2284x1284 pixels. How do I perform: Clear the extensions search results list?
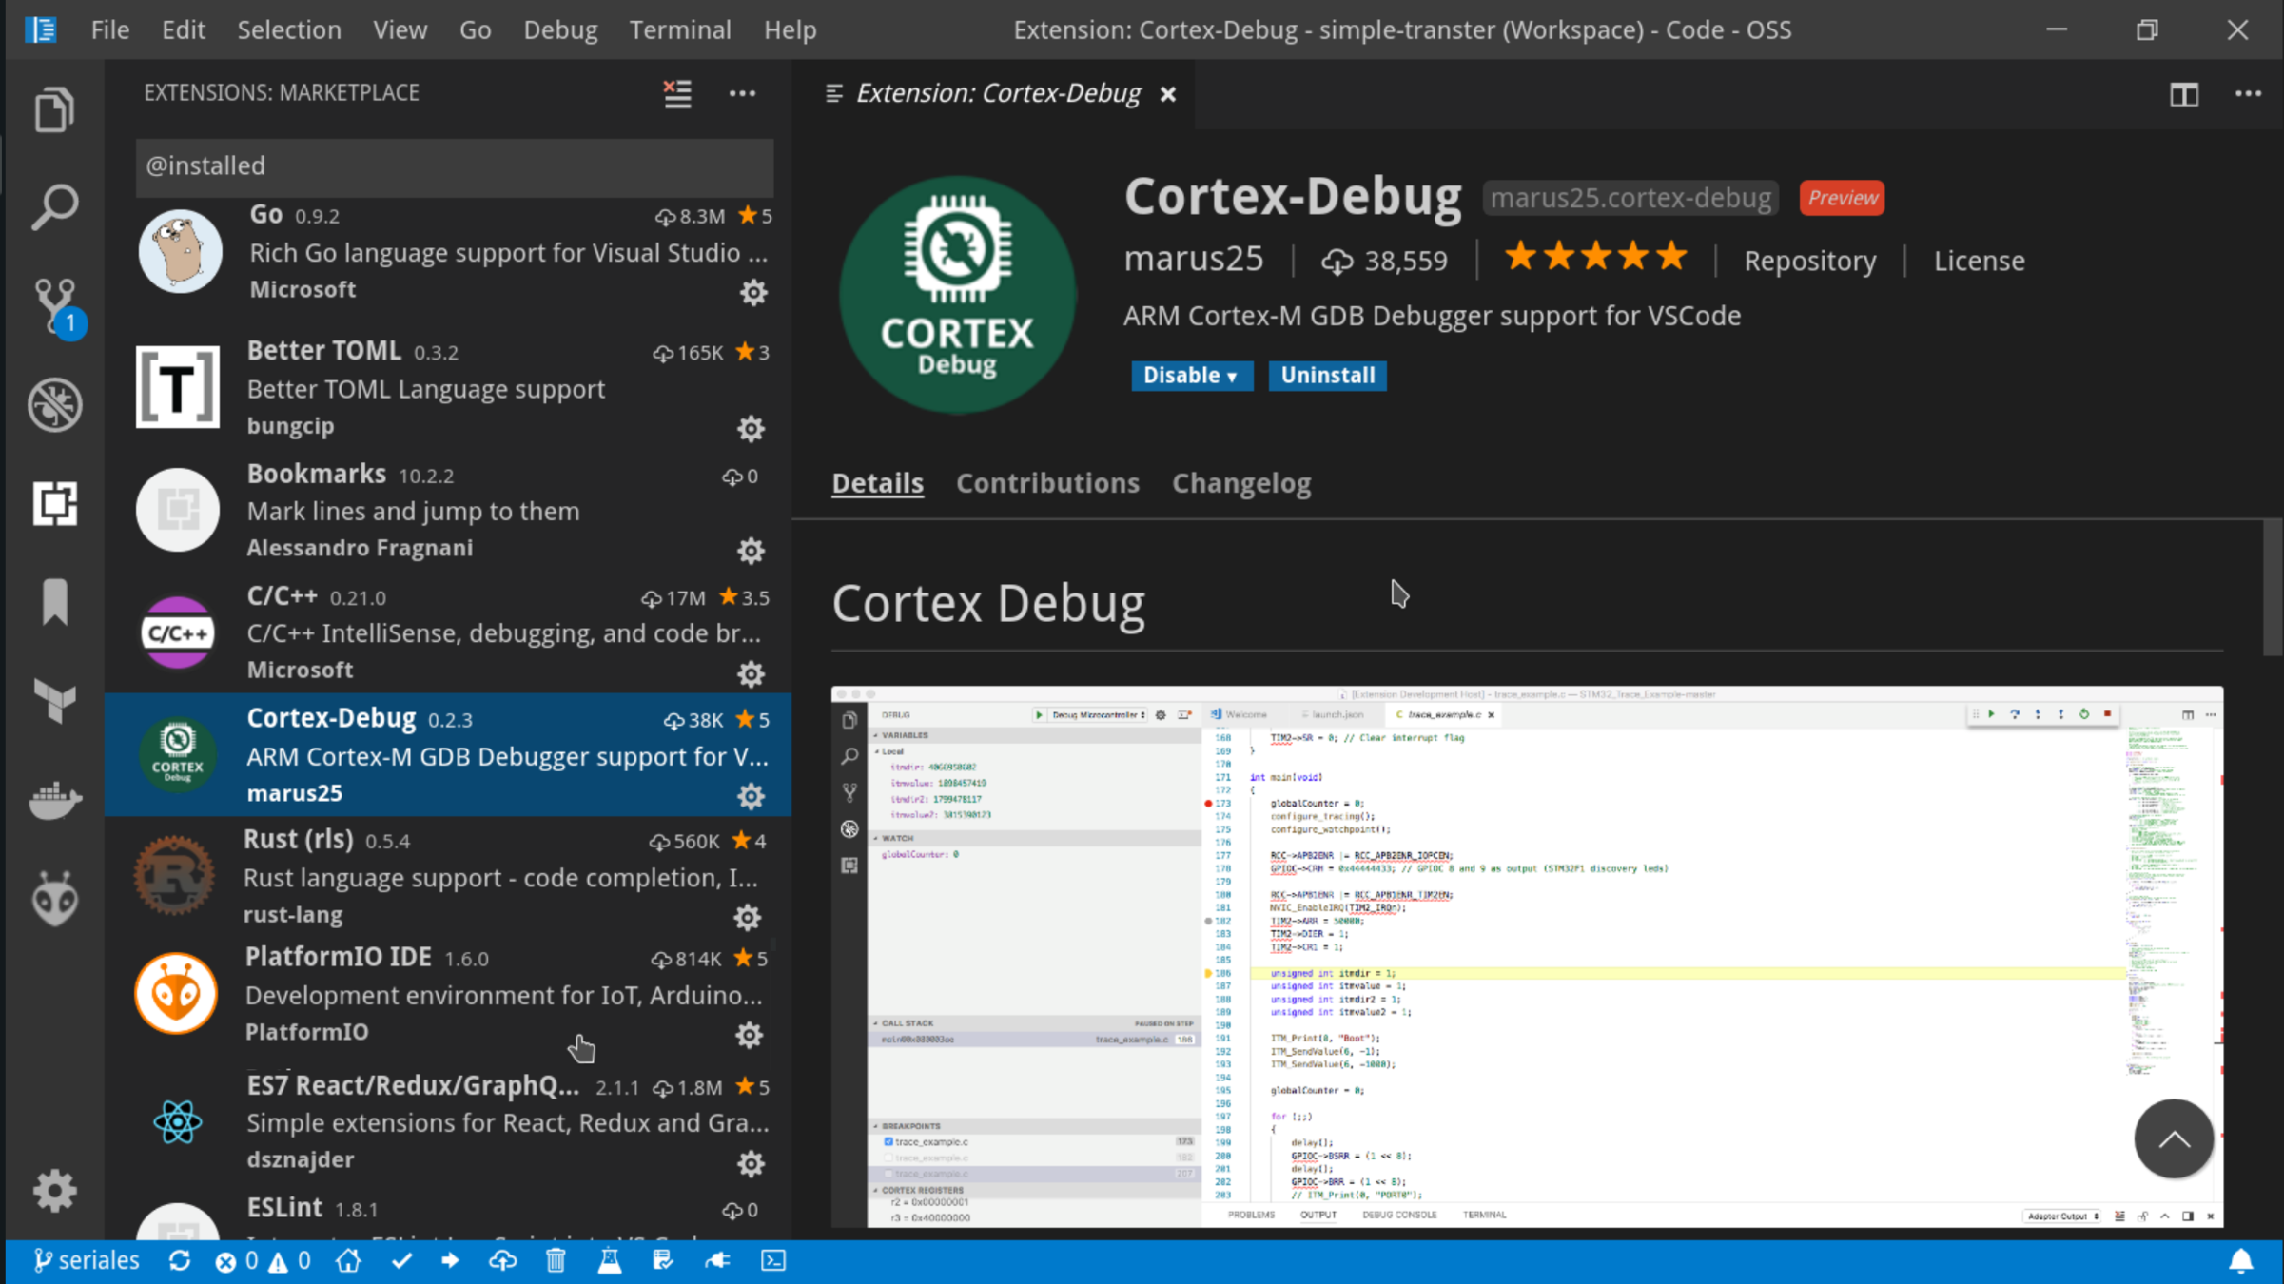677,93
